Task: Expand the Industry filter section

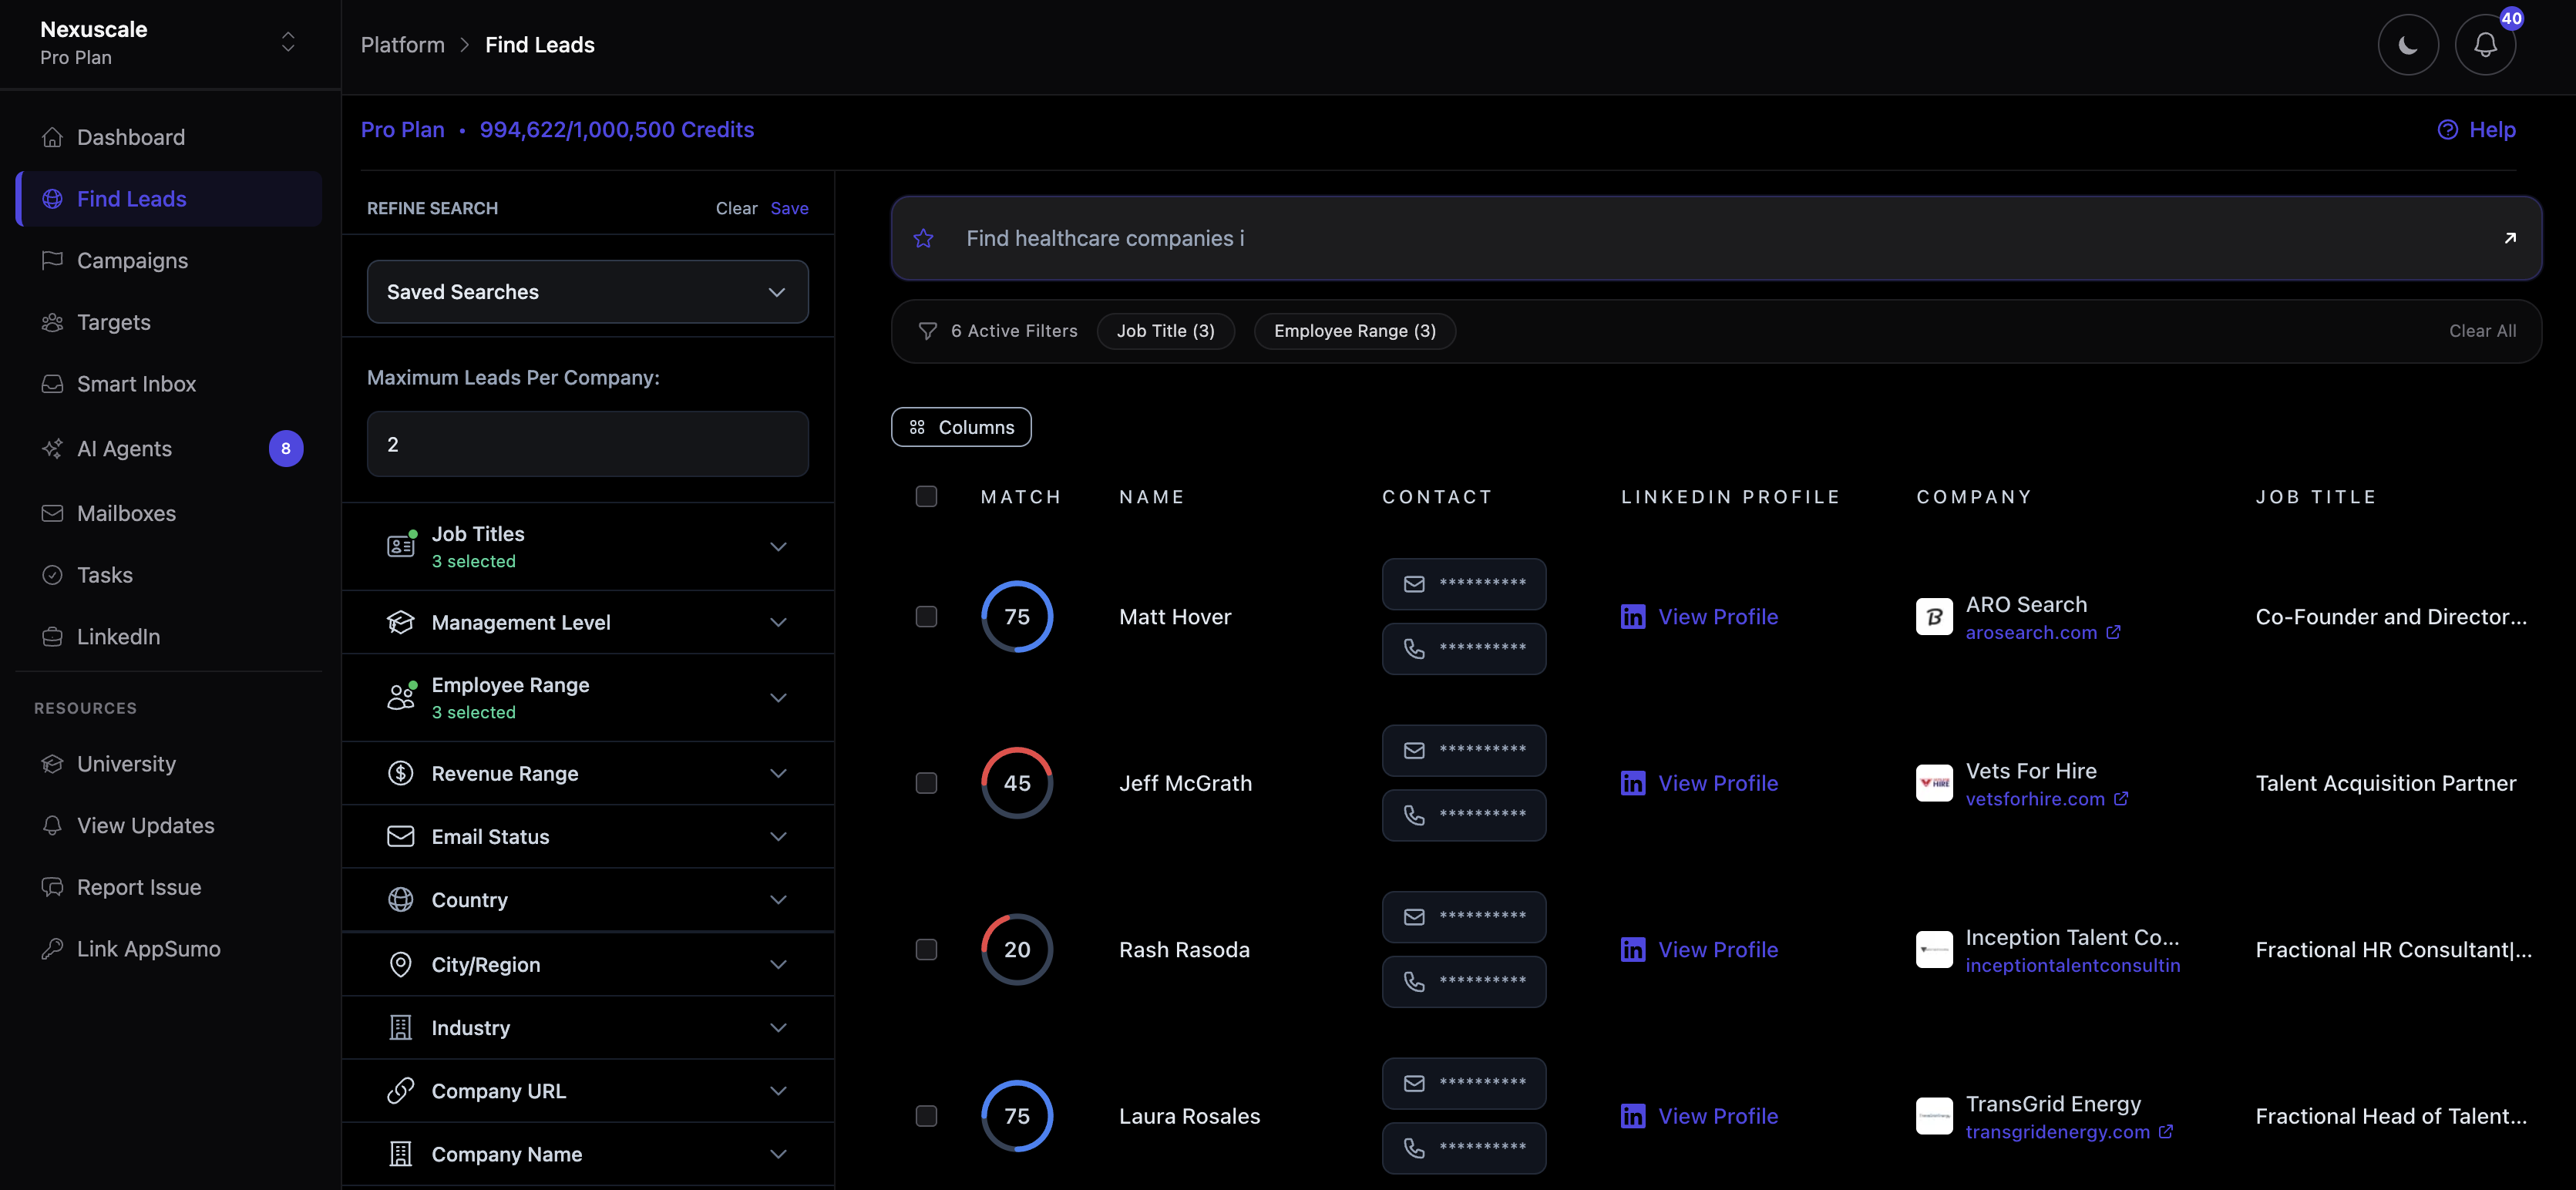Action: (587, 1028)
